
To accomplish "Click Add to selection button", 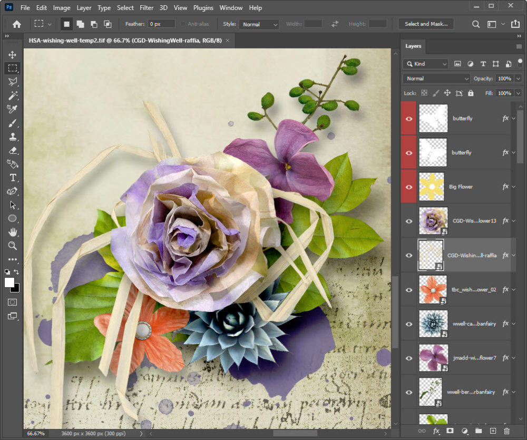I will click(80, 24).
